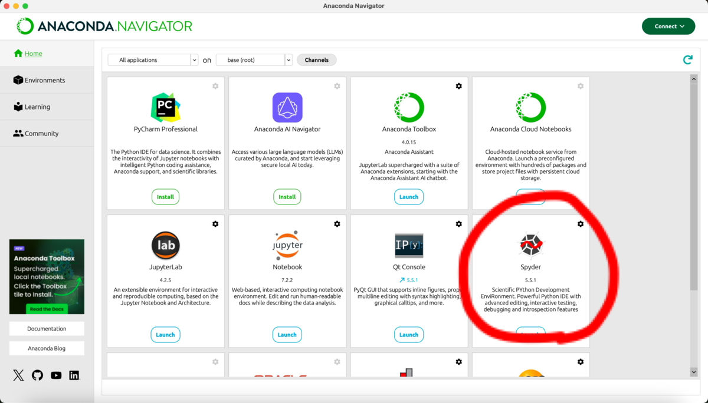Click Read the Docs in Toolbox banner
This screenshot has height=403, width=708.
pos(47,309)
